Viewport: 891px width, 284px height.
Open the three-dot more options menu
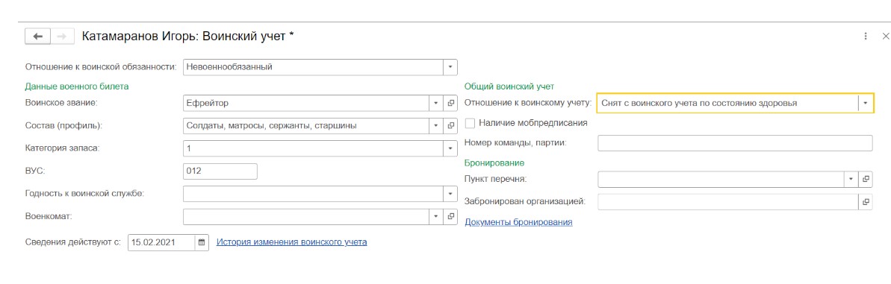point(866,37)
